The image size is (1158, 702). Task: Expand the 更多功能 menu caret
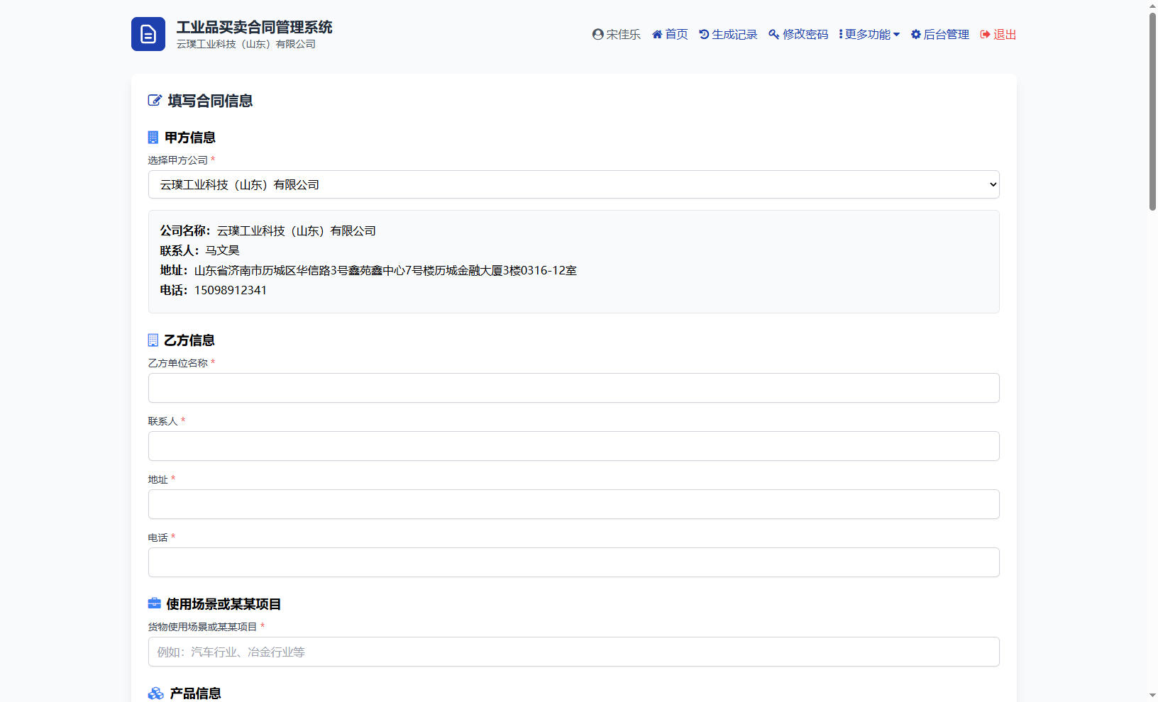point(896,34)
